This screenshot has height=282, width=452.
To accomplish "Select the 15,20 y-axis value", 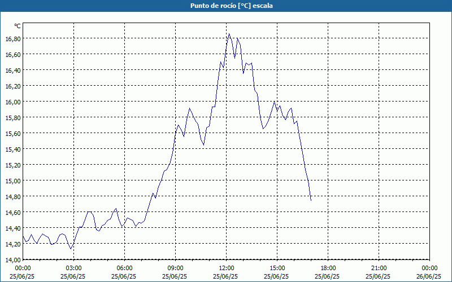I will point(13,165).
